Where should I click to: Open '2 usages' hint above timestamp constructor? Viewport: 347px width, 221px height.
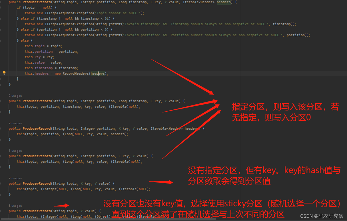tap(15, 96)
